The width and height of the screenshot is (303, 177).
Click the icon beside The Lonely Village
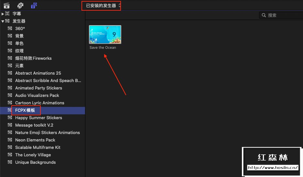click(x=10, y=155)
